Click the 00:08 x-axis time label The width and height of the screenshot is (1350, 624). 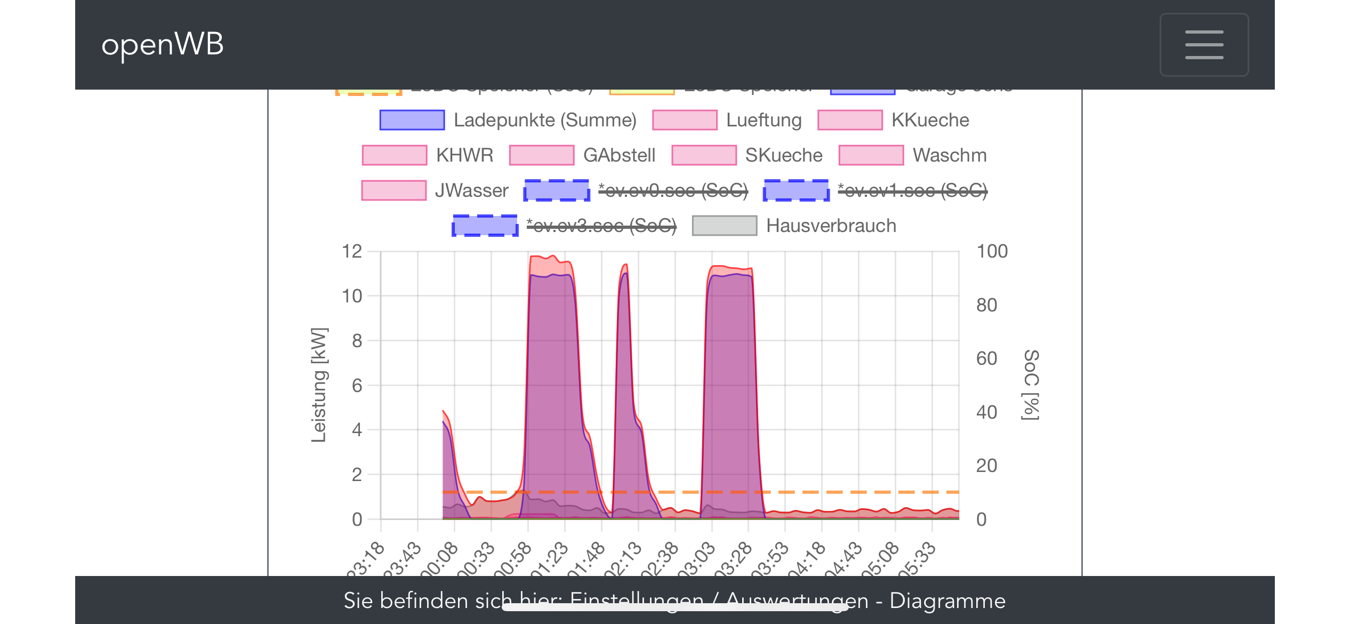coord(440,559)
